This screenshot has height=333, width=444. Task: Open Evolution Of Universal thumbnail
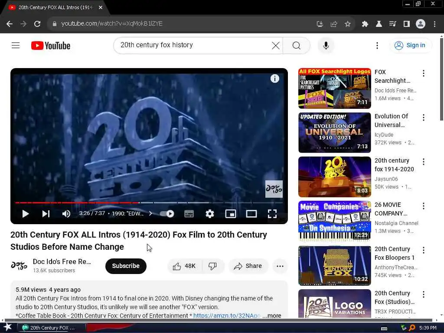[x=334, y=133]
